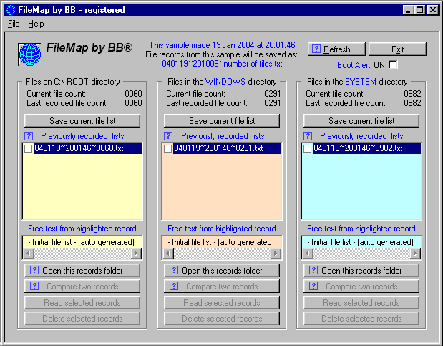Click help icon on ROOT Open this records folder

33,271
